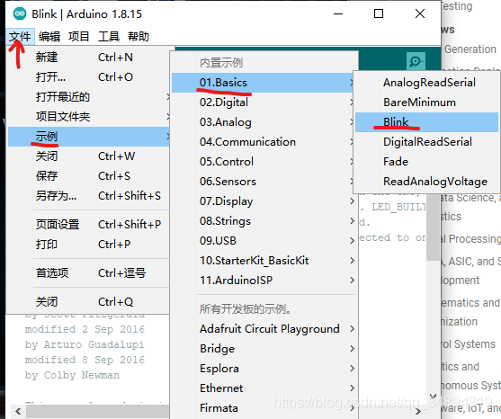Open the BareMinimum example
Image resolution: width=501 pixels, height=419 pixels.
[x=426, y=103]
